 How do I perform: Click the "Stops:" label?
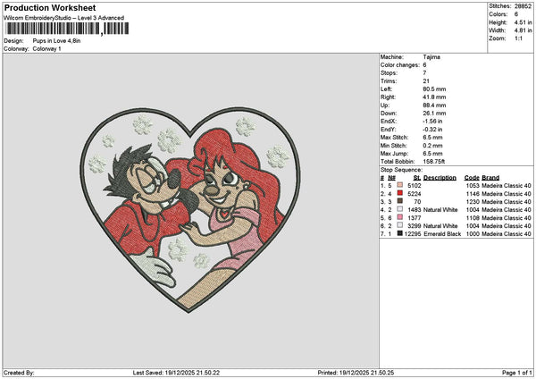click(389, 73)
